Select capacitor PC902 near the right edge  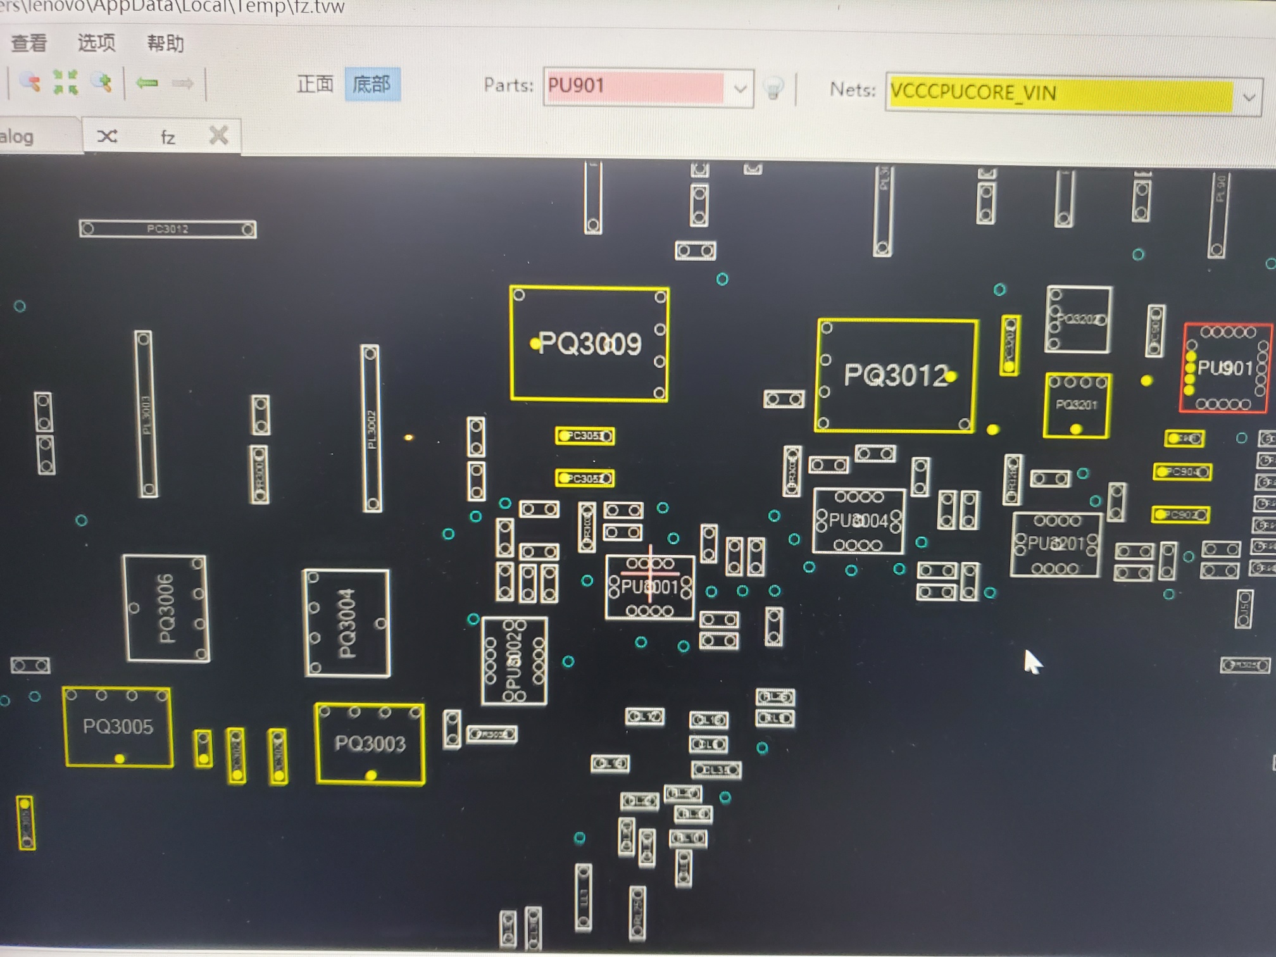point(1181,515)
